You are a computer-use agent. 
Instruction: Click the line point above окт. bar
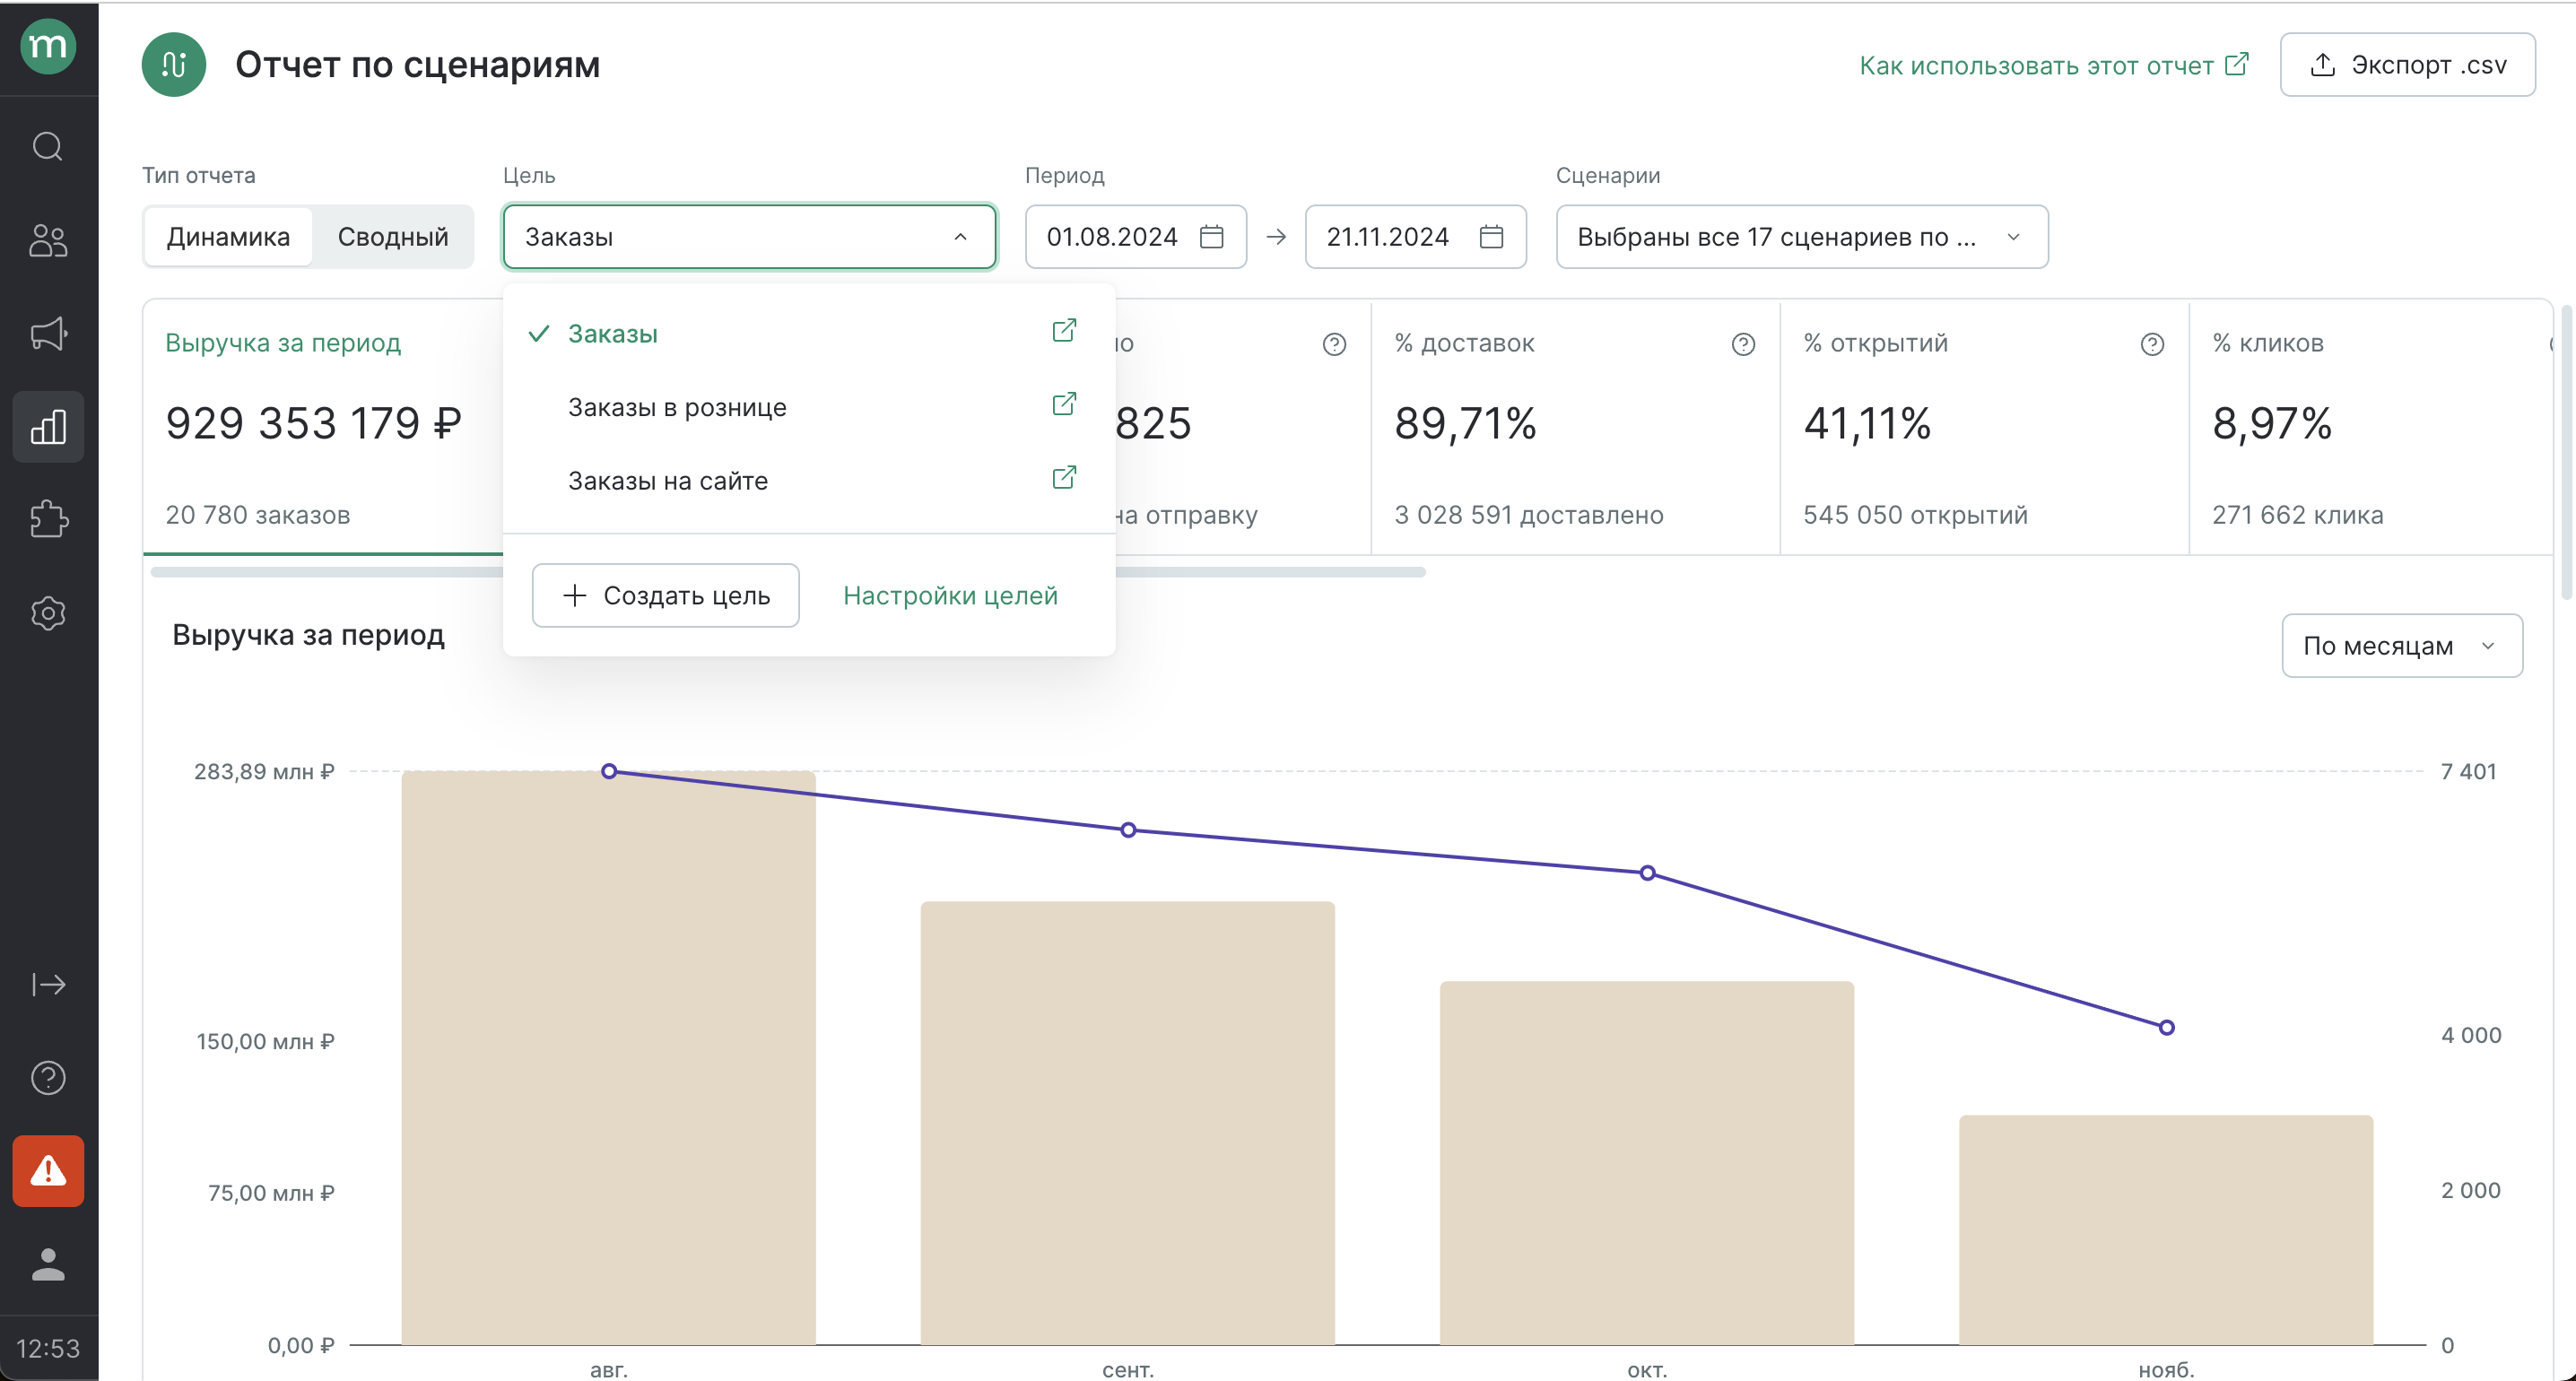(1647, 873)
